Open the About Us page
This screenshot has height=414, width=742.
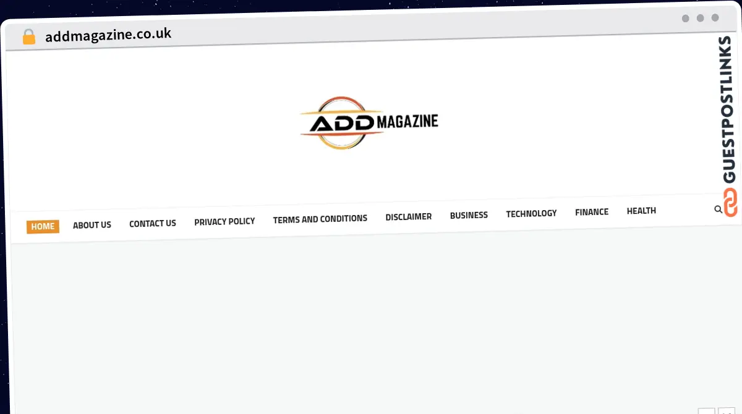92,225
